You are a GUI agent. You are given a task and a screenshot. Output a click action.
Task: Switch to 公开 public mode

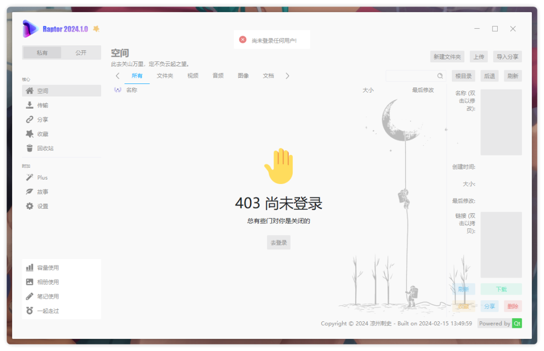pyautogui.click(x=81, y=52)
